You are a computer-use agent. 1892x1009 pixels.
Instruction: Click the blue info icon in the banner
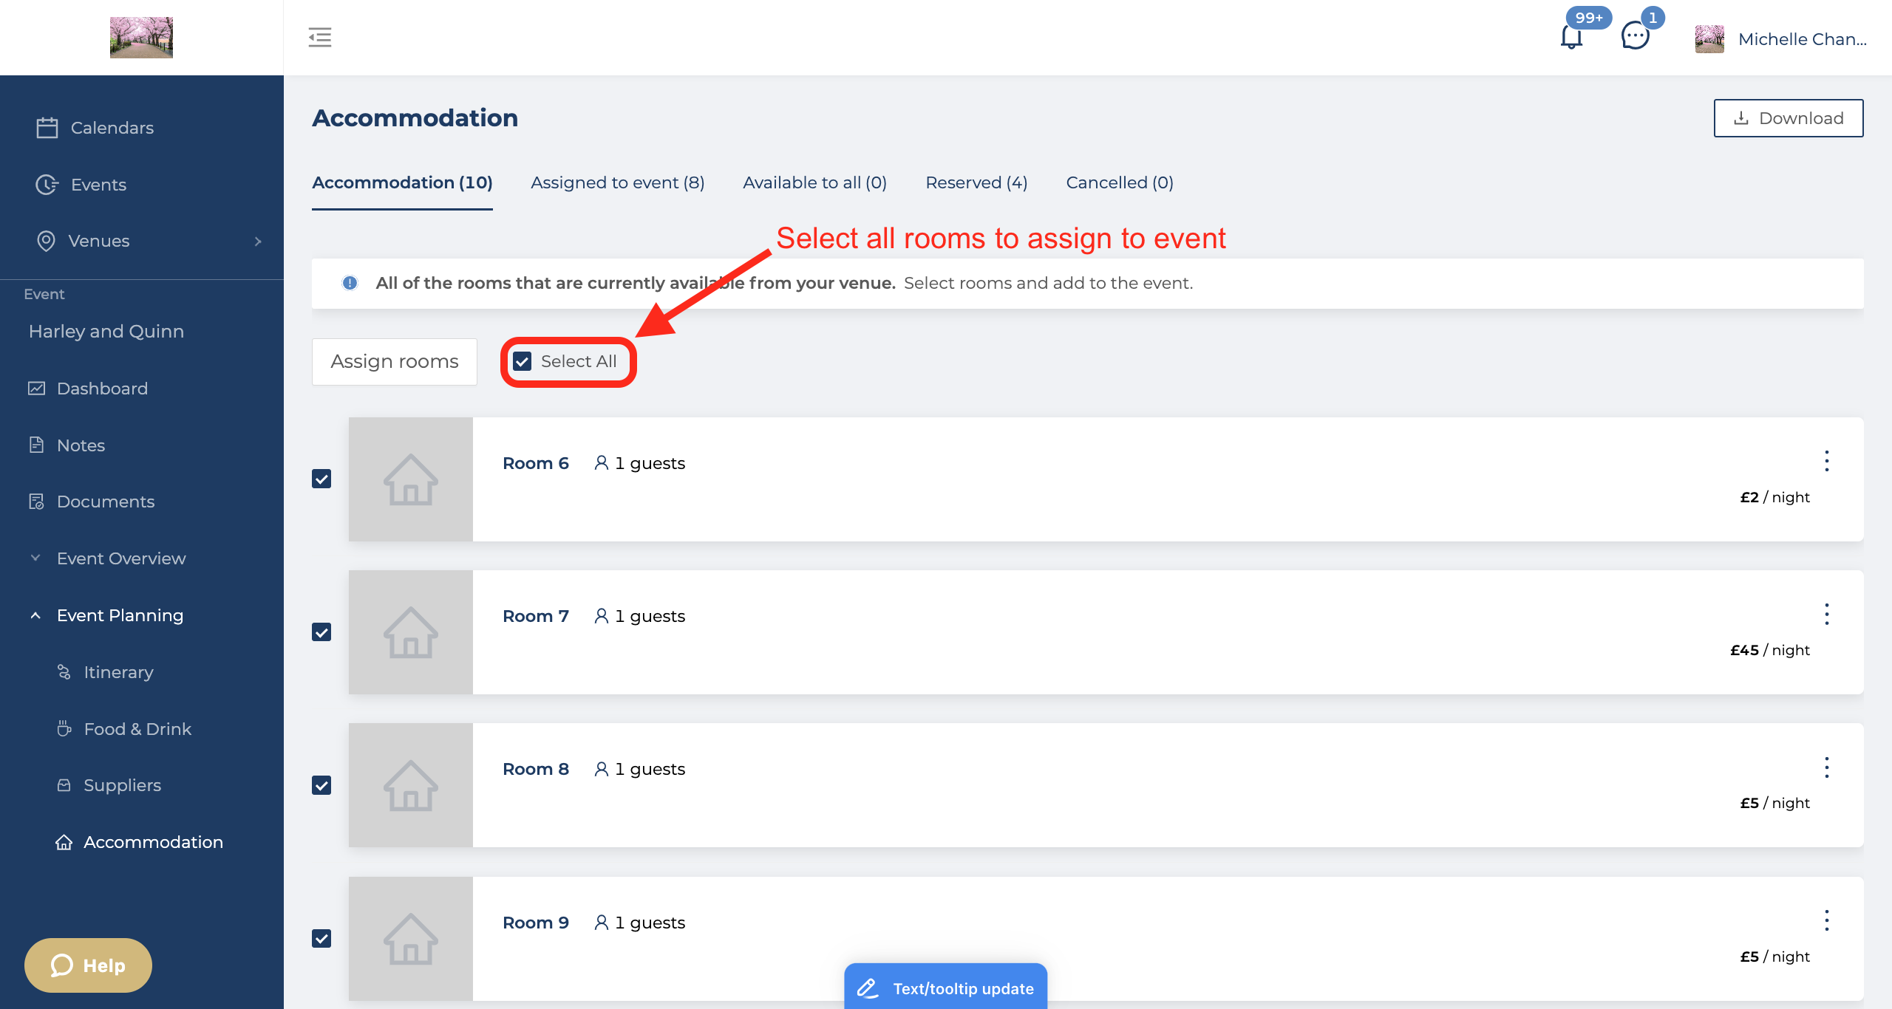tap(350, 283)
